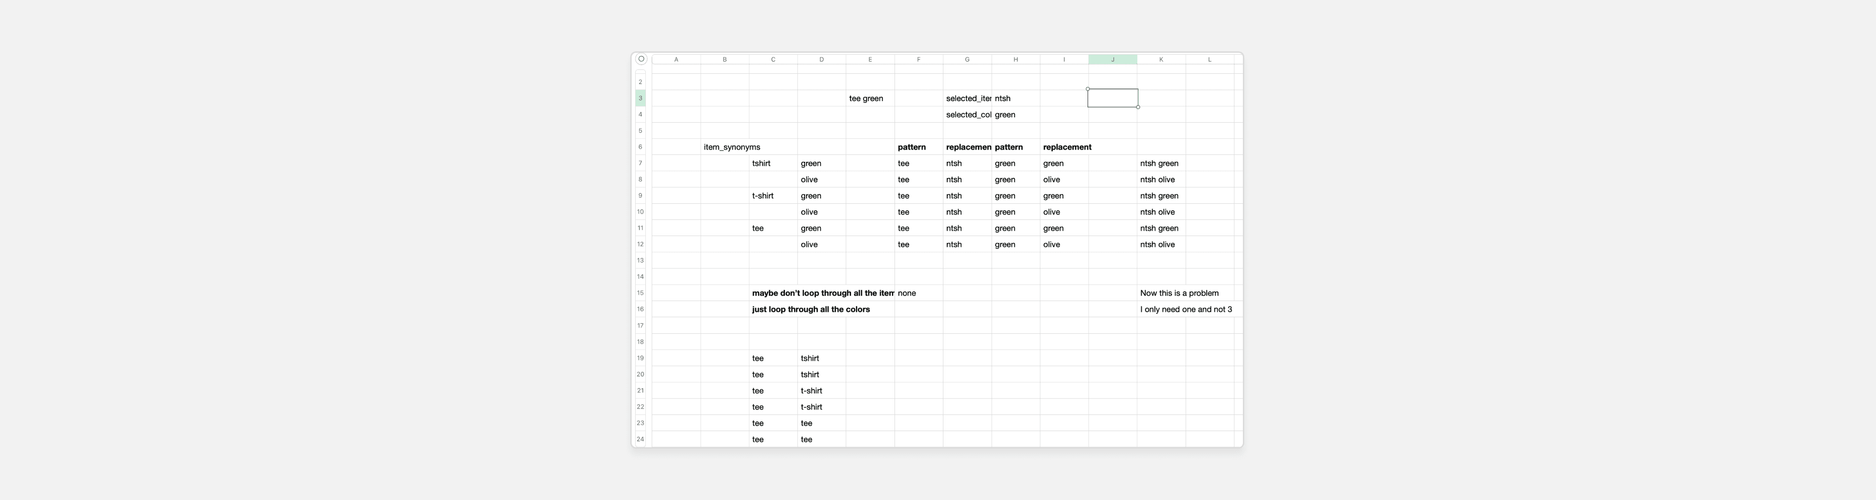1876x500 pixels.
Task: Select column H header
Action: coord(1016,60)
